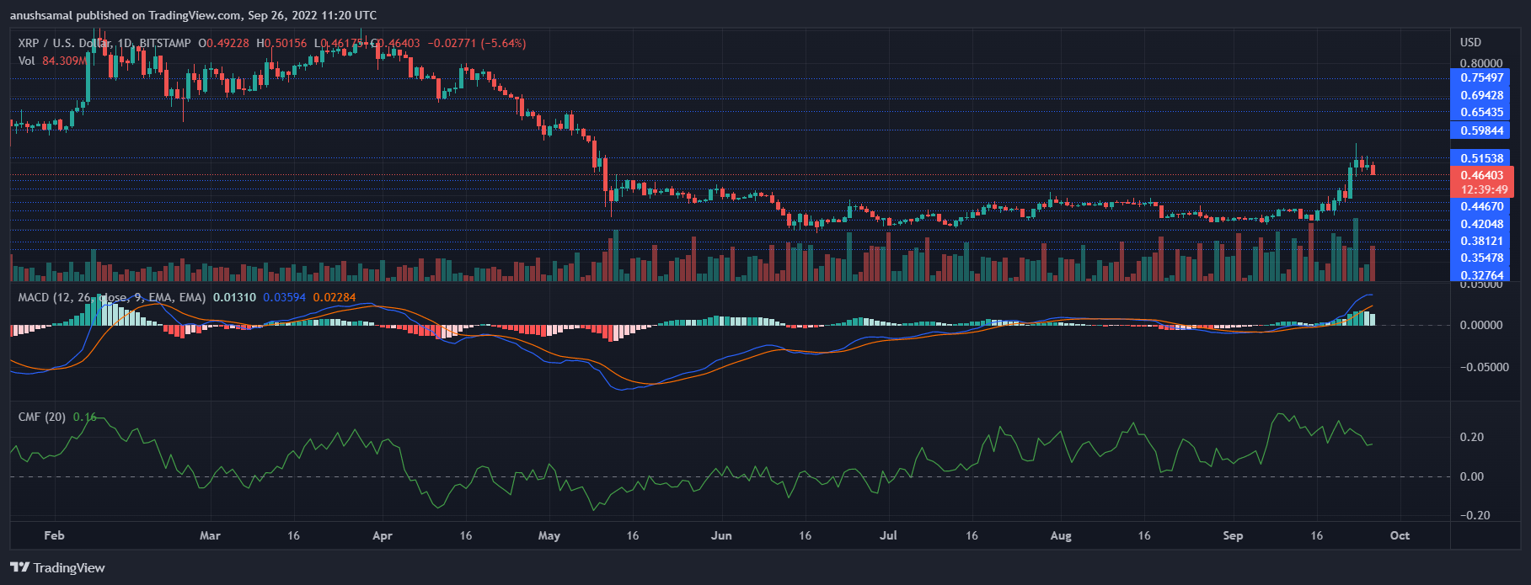
Task: Click the 0.20 label on the CMF axis
Action: click(1472, 437)
